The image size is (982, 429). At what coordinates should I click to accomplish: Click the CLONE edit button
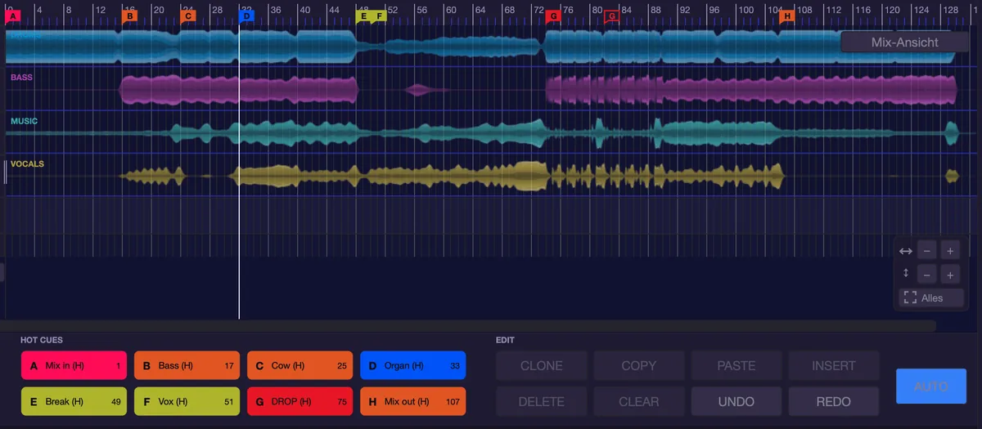tap(542, 366)
